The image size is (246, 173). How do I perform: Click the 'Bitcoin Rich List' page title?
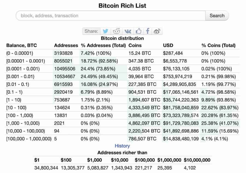tap(122, 5)
